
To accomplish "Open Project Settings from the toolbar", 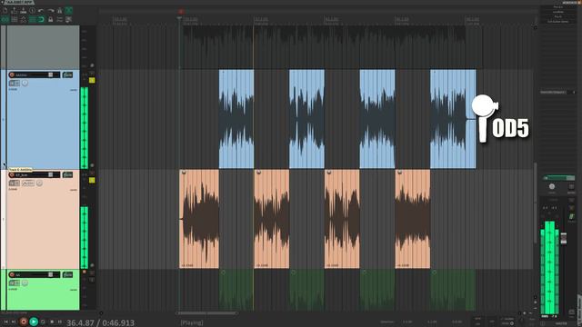I will [33, 10].
